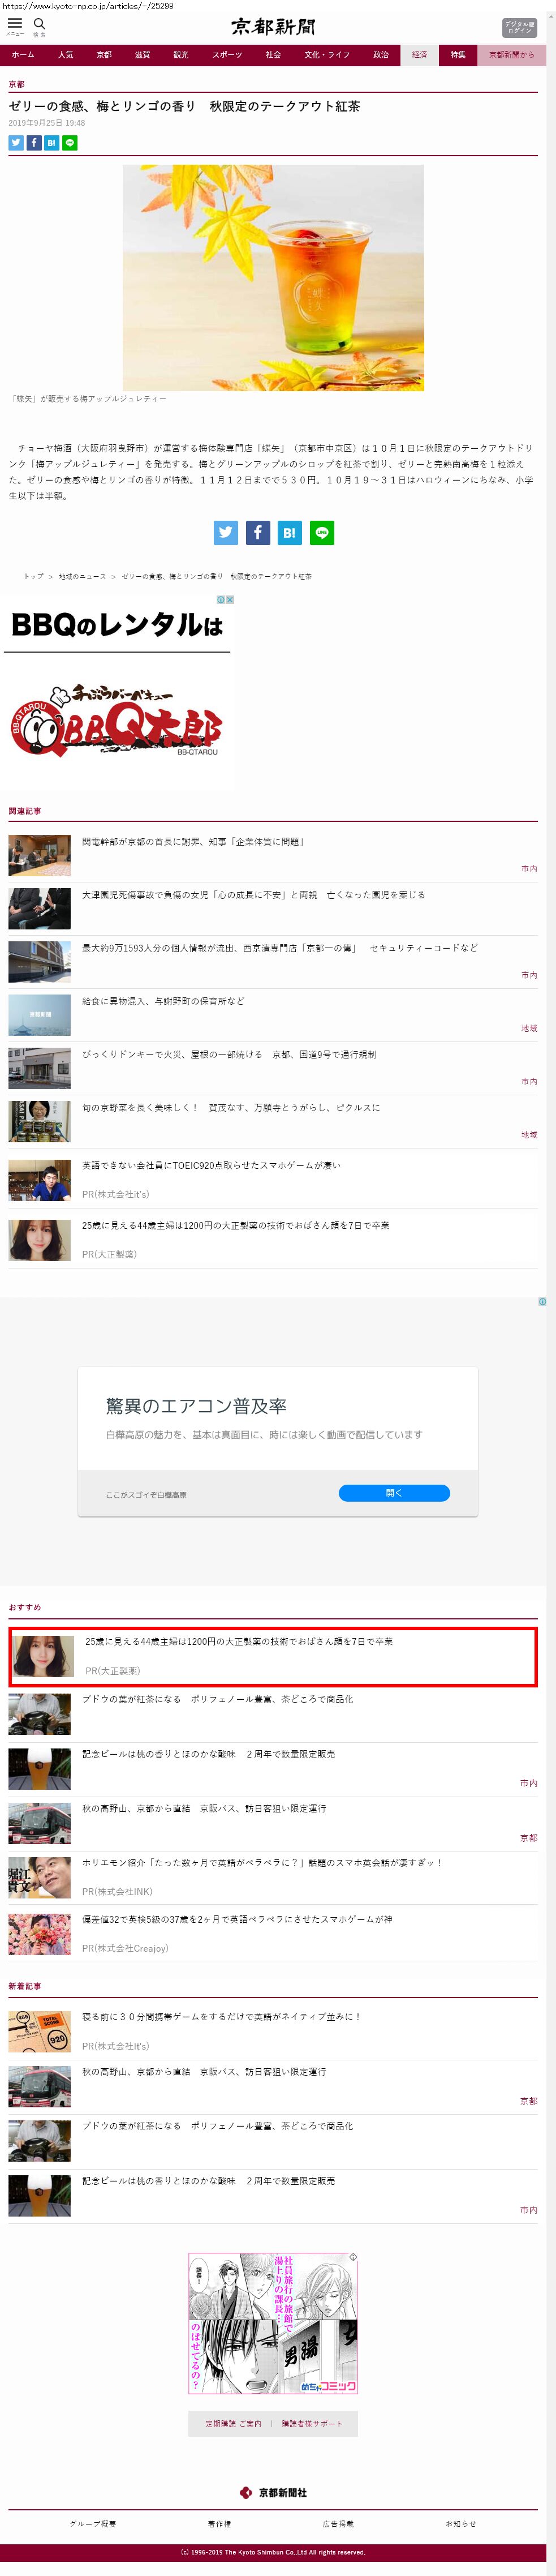Share article via top Twitter icon
Viewport: 556px width, 2576px height.
coord(16,143)
